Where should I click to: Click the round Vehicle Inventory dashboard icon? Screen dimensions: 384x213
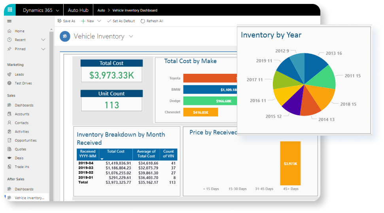point(65,36)
